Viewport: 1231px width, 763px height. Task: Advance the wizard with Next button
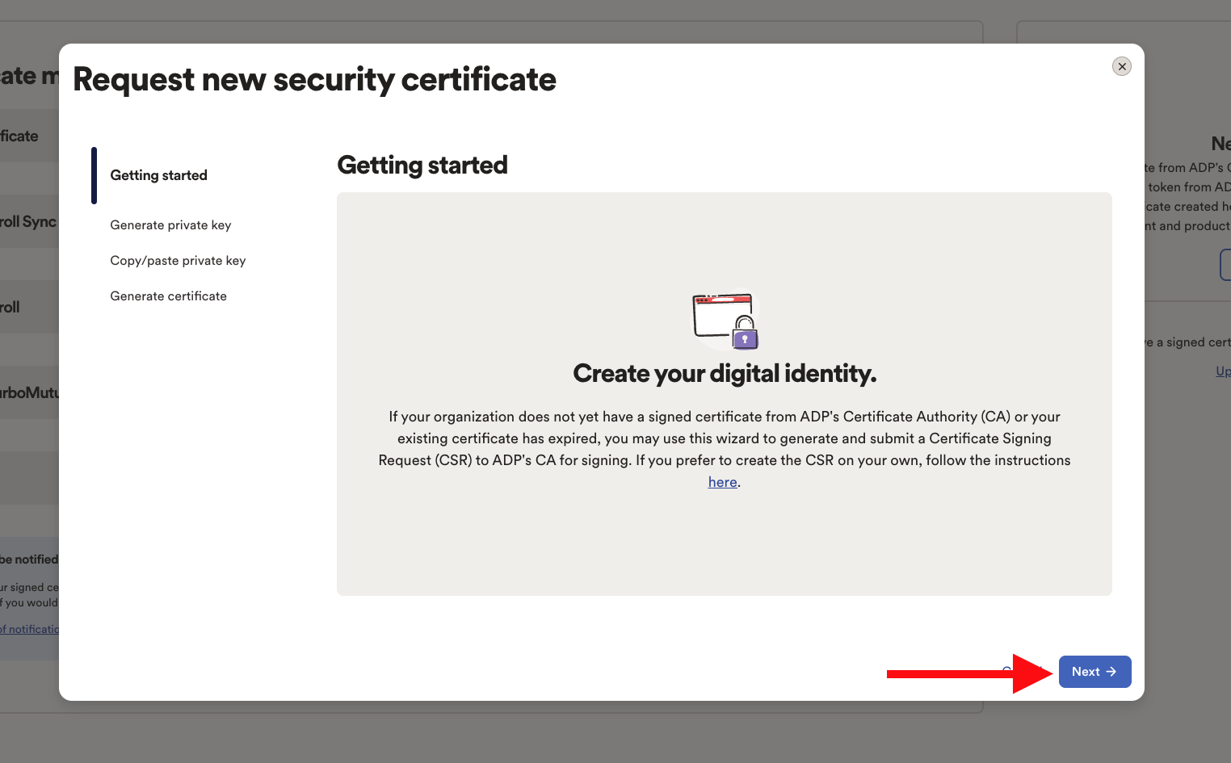tap(1094, 672)
